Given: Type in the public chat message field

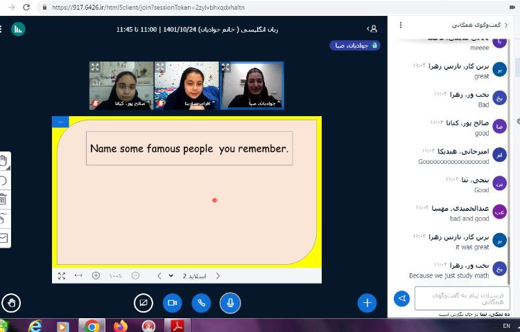Looking at the screenshot, I should coord(462,298).
